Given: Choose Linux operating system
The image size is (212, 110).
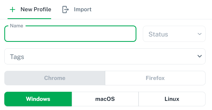Looking at the screenshot, I should point(172,99).
